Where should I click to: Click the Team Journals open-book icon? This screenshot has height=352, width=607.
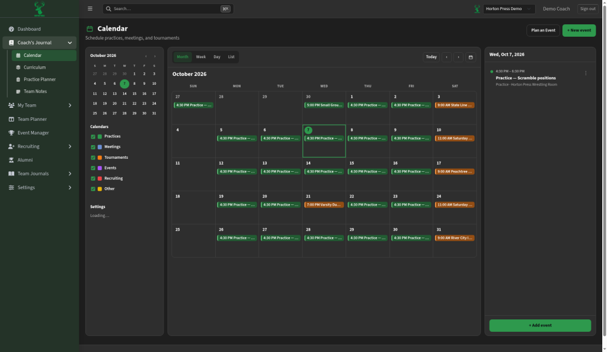[x=11, y=174]
